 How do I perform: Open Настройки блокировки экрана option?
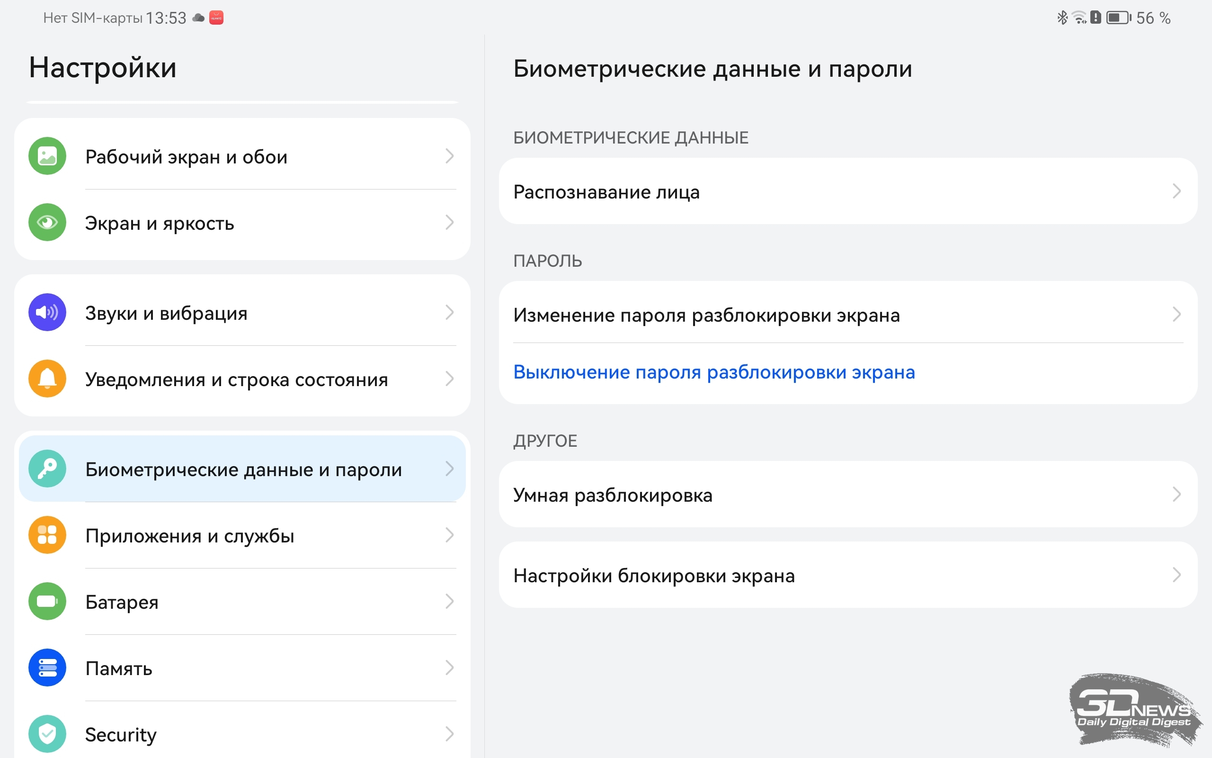coord(848,575)
